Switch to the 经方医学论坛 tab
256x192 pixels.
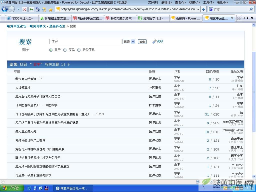153,18
